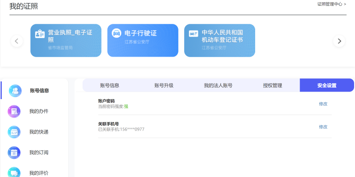Open the 我的法人账号 tab

pyautogui.click(x=218, y=85)
